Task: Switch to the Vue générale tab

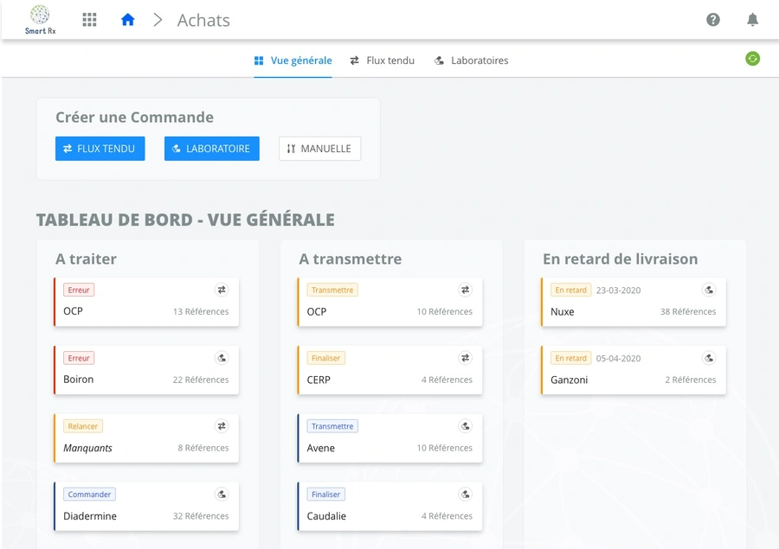Action: pyautogui.click(x=293, y=61)
